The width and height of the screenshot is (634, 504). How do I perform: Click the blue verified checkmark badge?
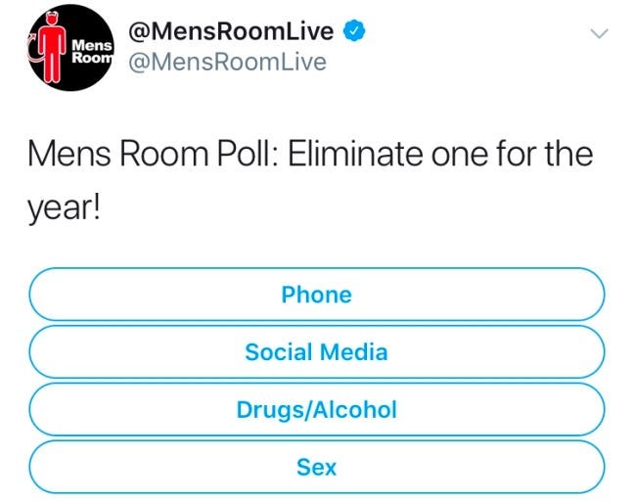click(x=357, y=31)
